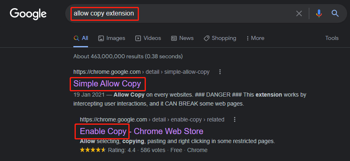Image resolution: width=350 pixels, height=161 pixels.
Task: Click the Google logo
Action: [x=28, y=13]
